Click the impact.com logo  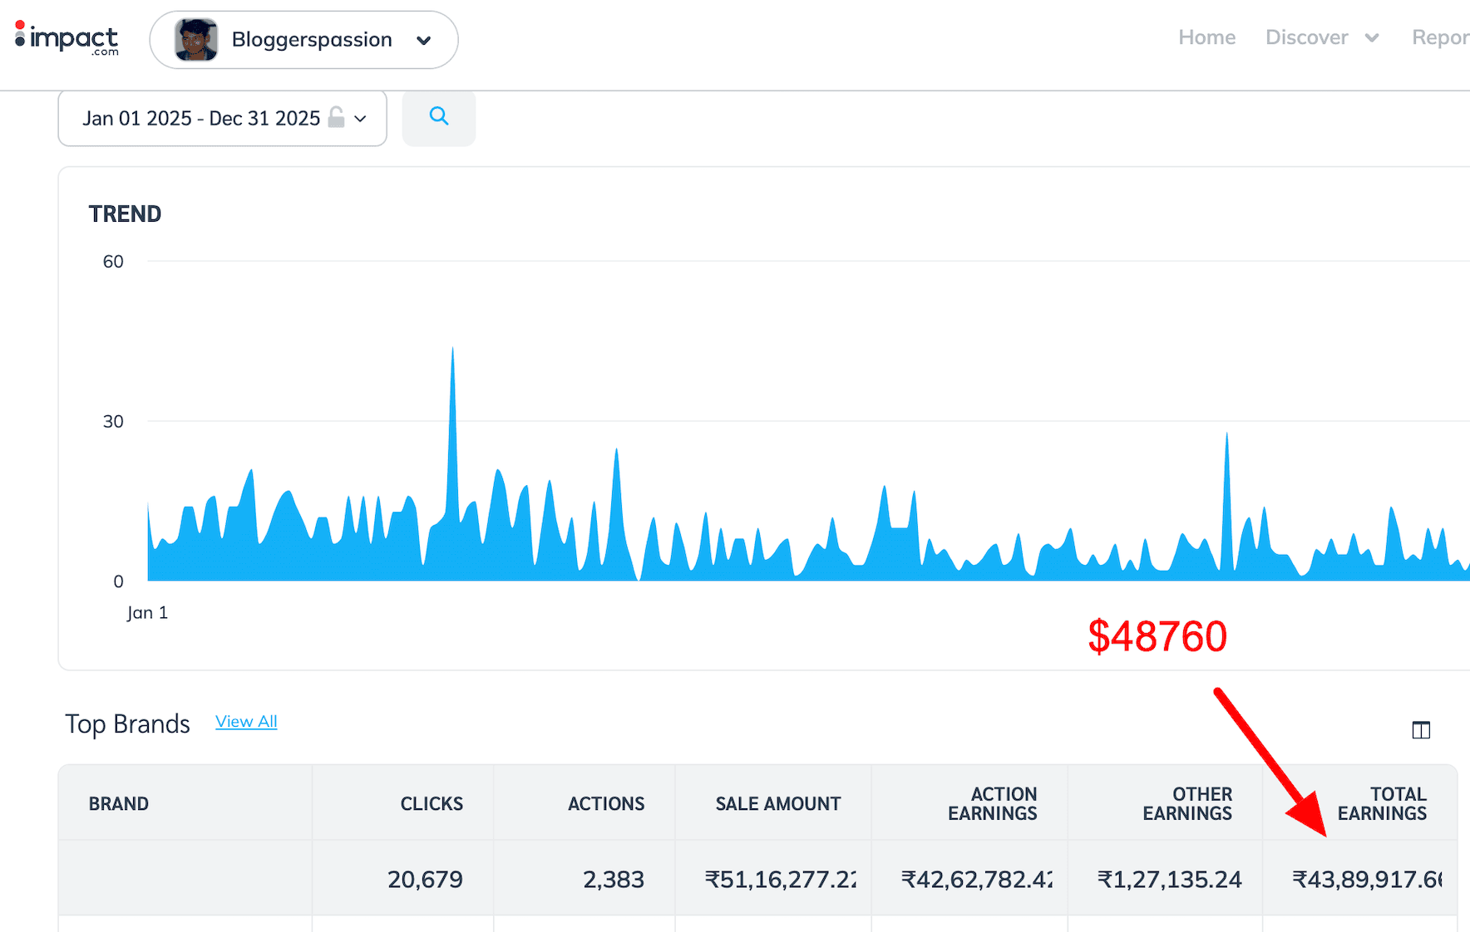(67, 39)
